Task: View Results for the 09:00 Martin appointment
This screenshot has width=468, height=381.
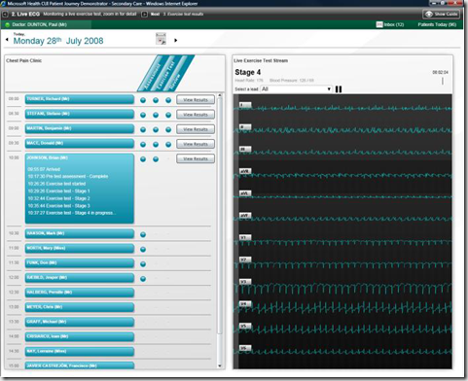Action: click(196, 129)
